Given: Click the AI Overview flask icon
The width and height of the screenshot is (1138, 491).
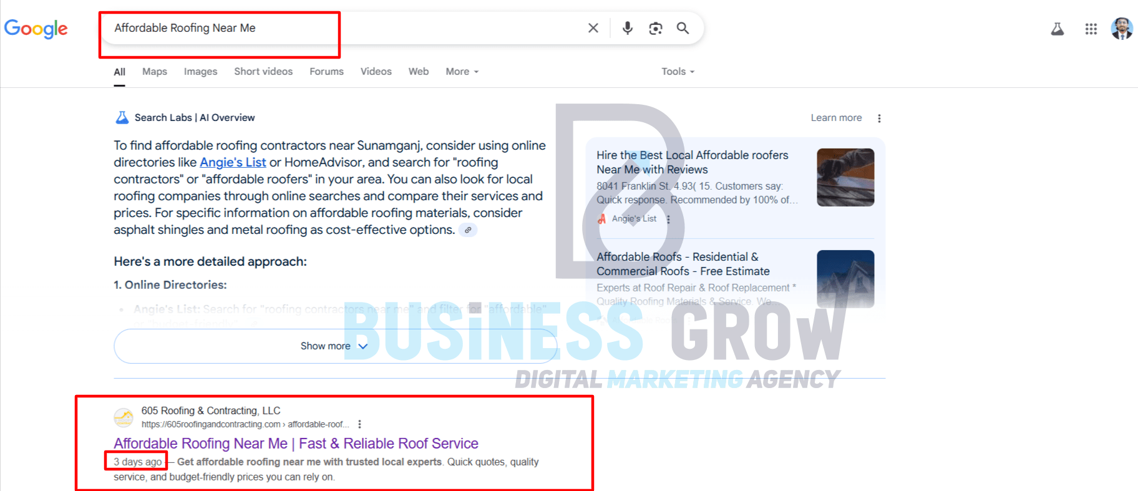Looking at the screenshot, I should (122, 117).
